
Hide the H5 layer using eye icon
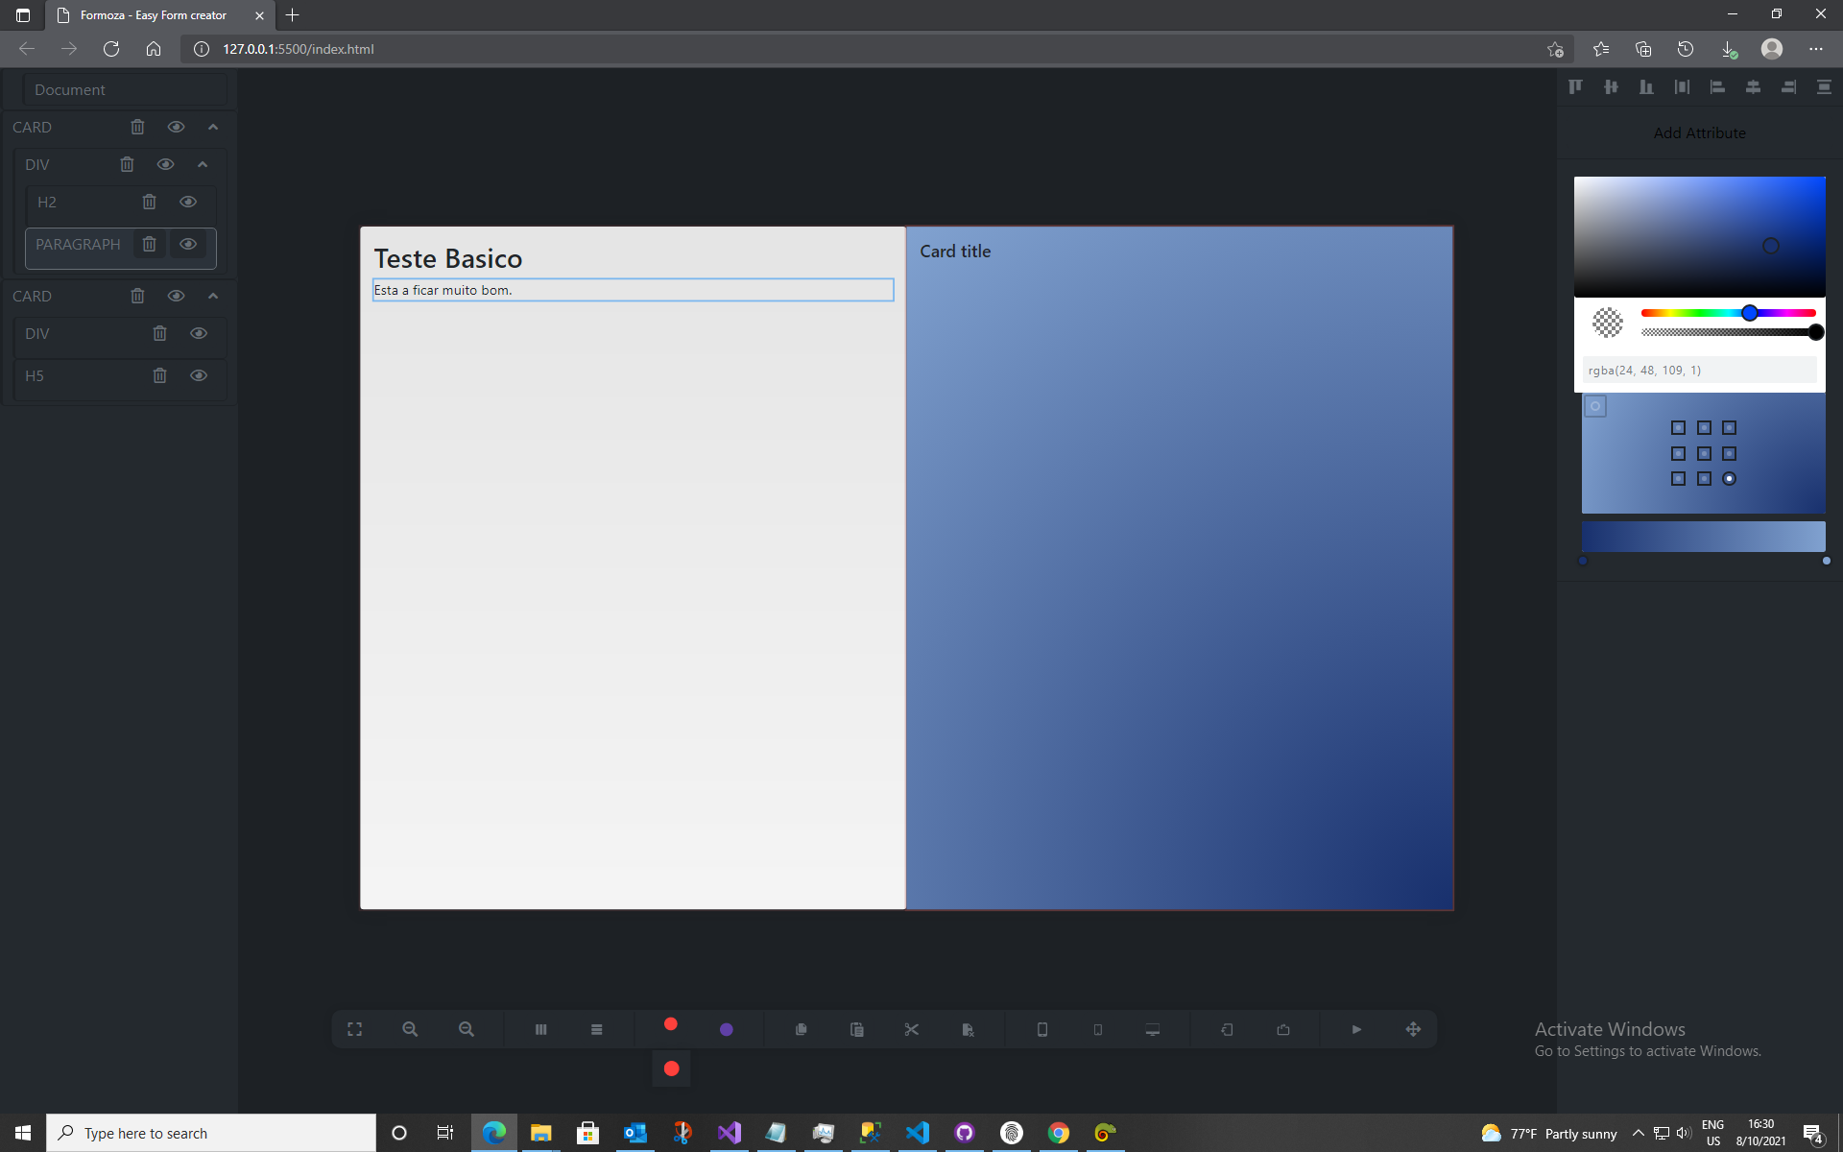click(199, 375)
